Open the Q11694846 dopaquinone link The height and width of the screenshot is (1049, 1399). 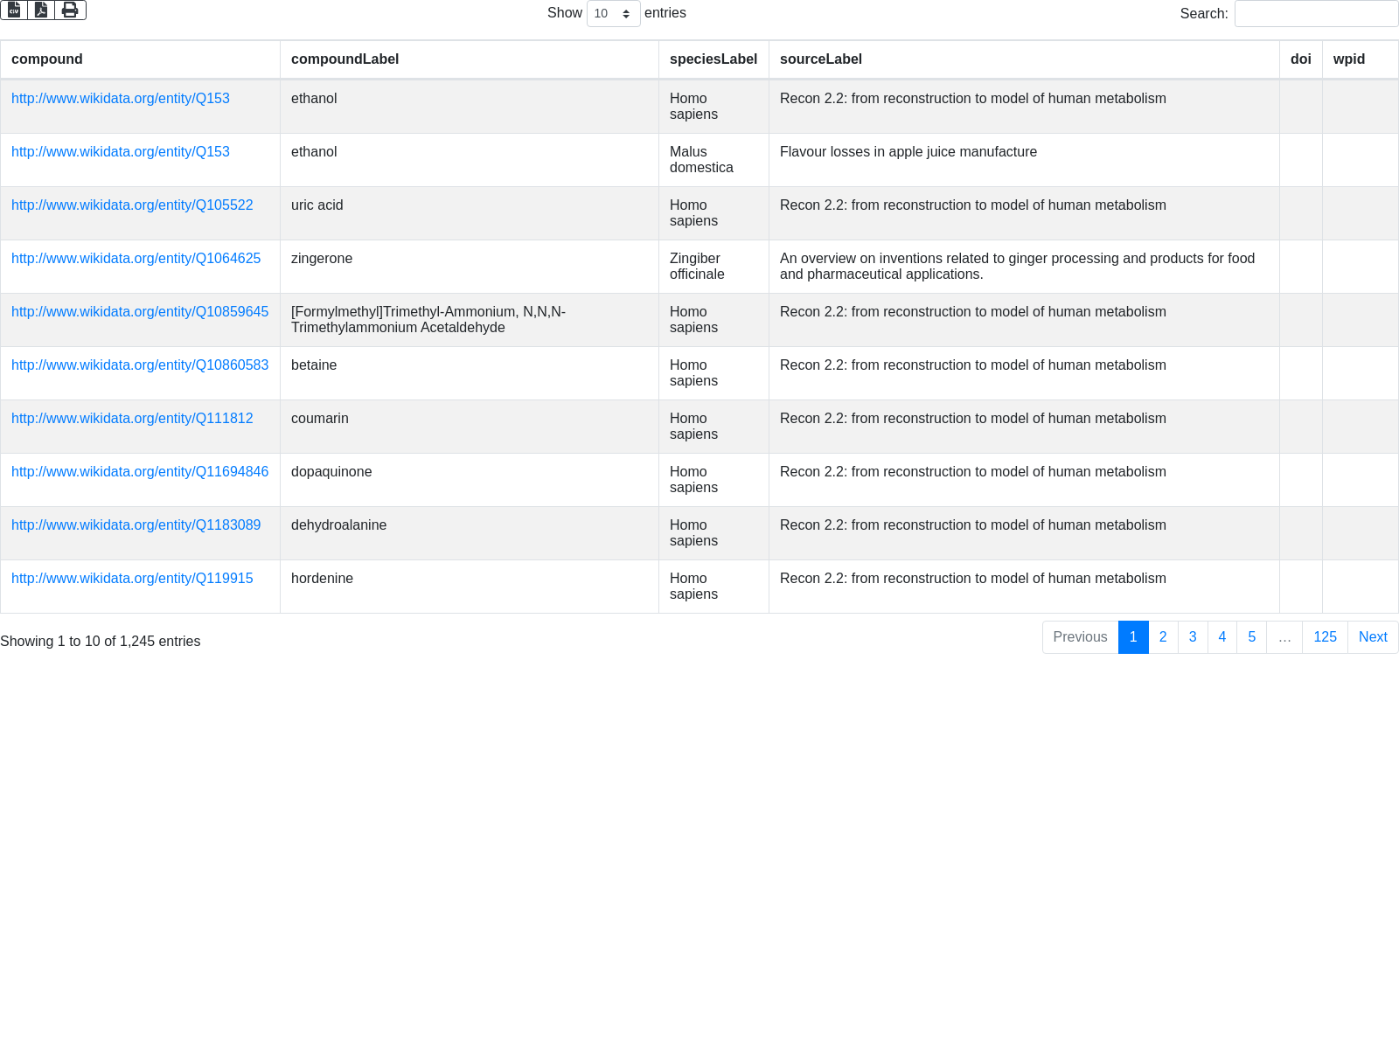click(140, 472)
